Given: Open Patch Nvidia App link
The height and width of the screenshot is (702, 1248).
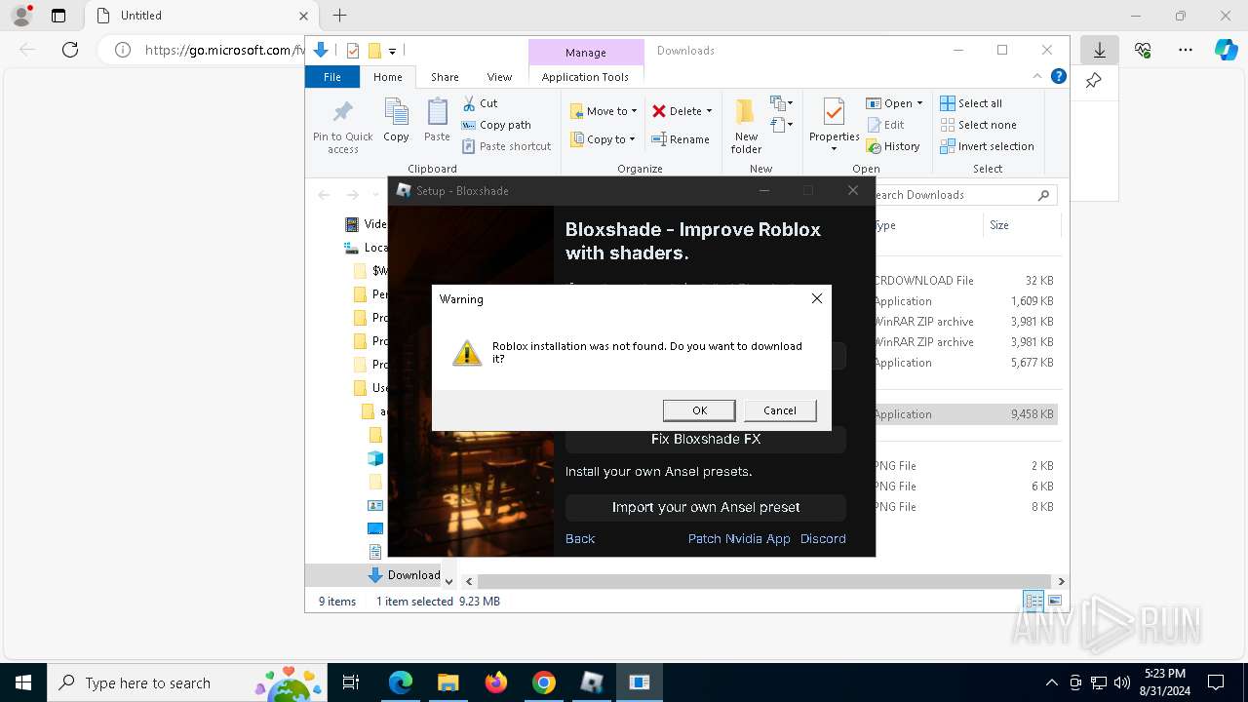Looking at the screenshot, I should tap(739, 538).
